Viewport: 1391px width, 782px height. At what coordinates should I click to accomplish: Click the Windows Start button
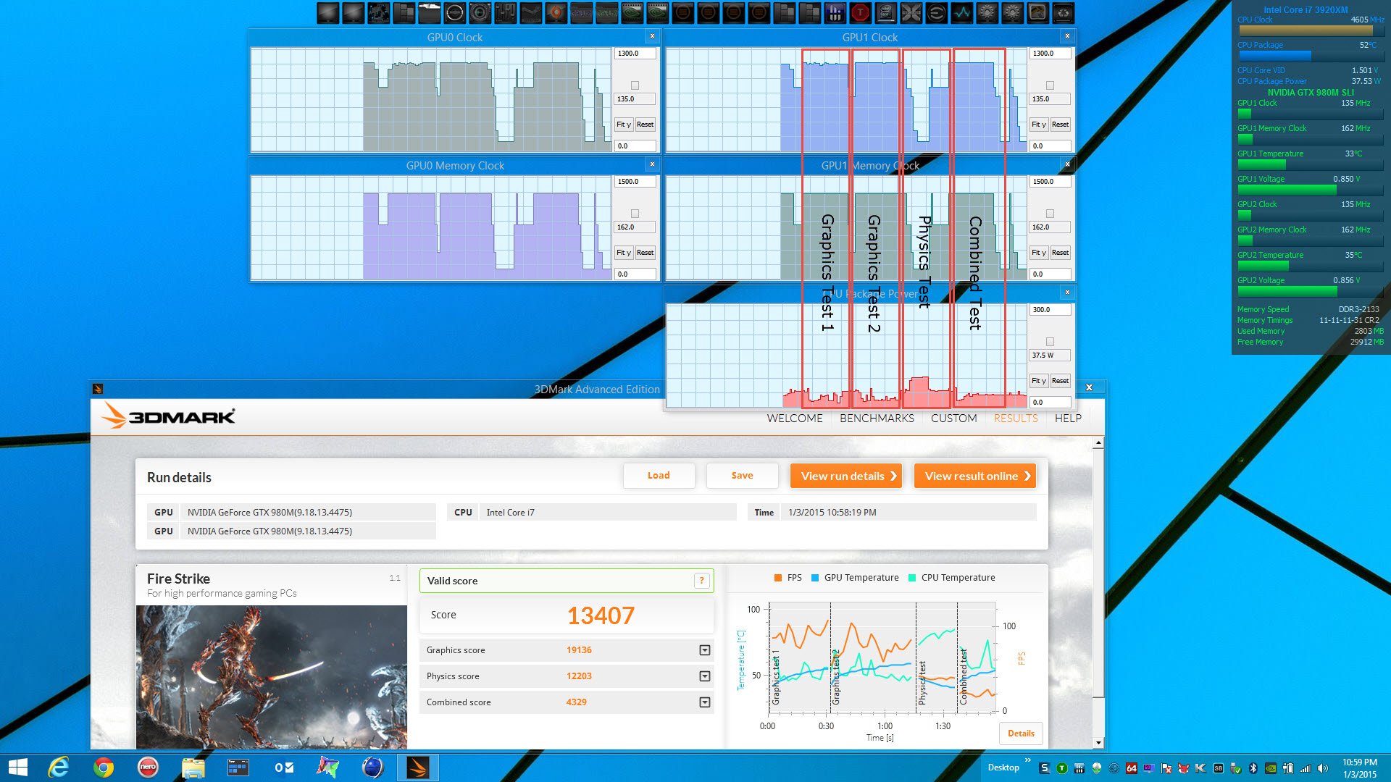[17, 768]
